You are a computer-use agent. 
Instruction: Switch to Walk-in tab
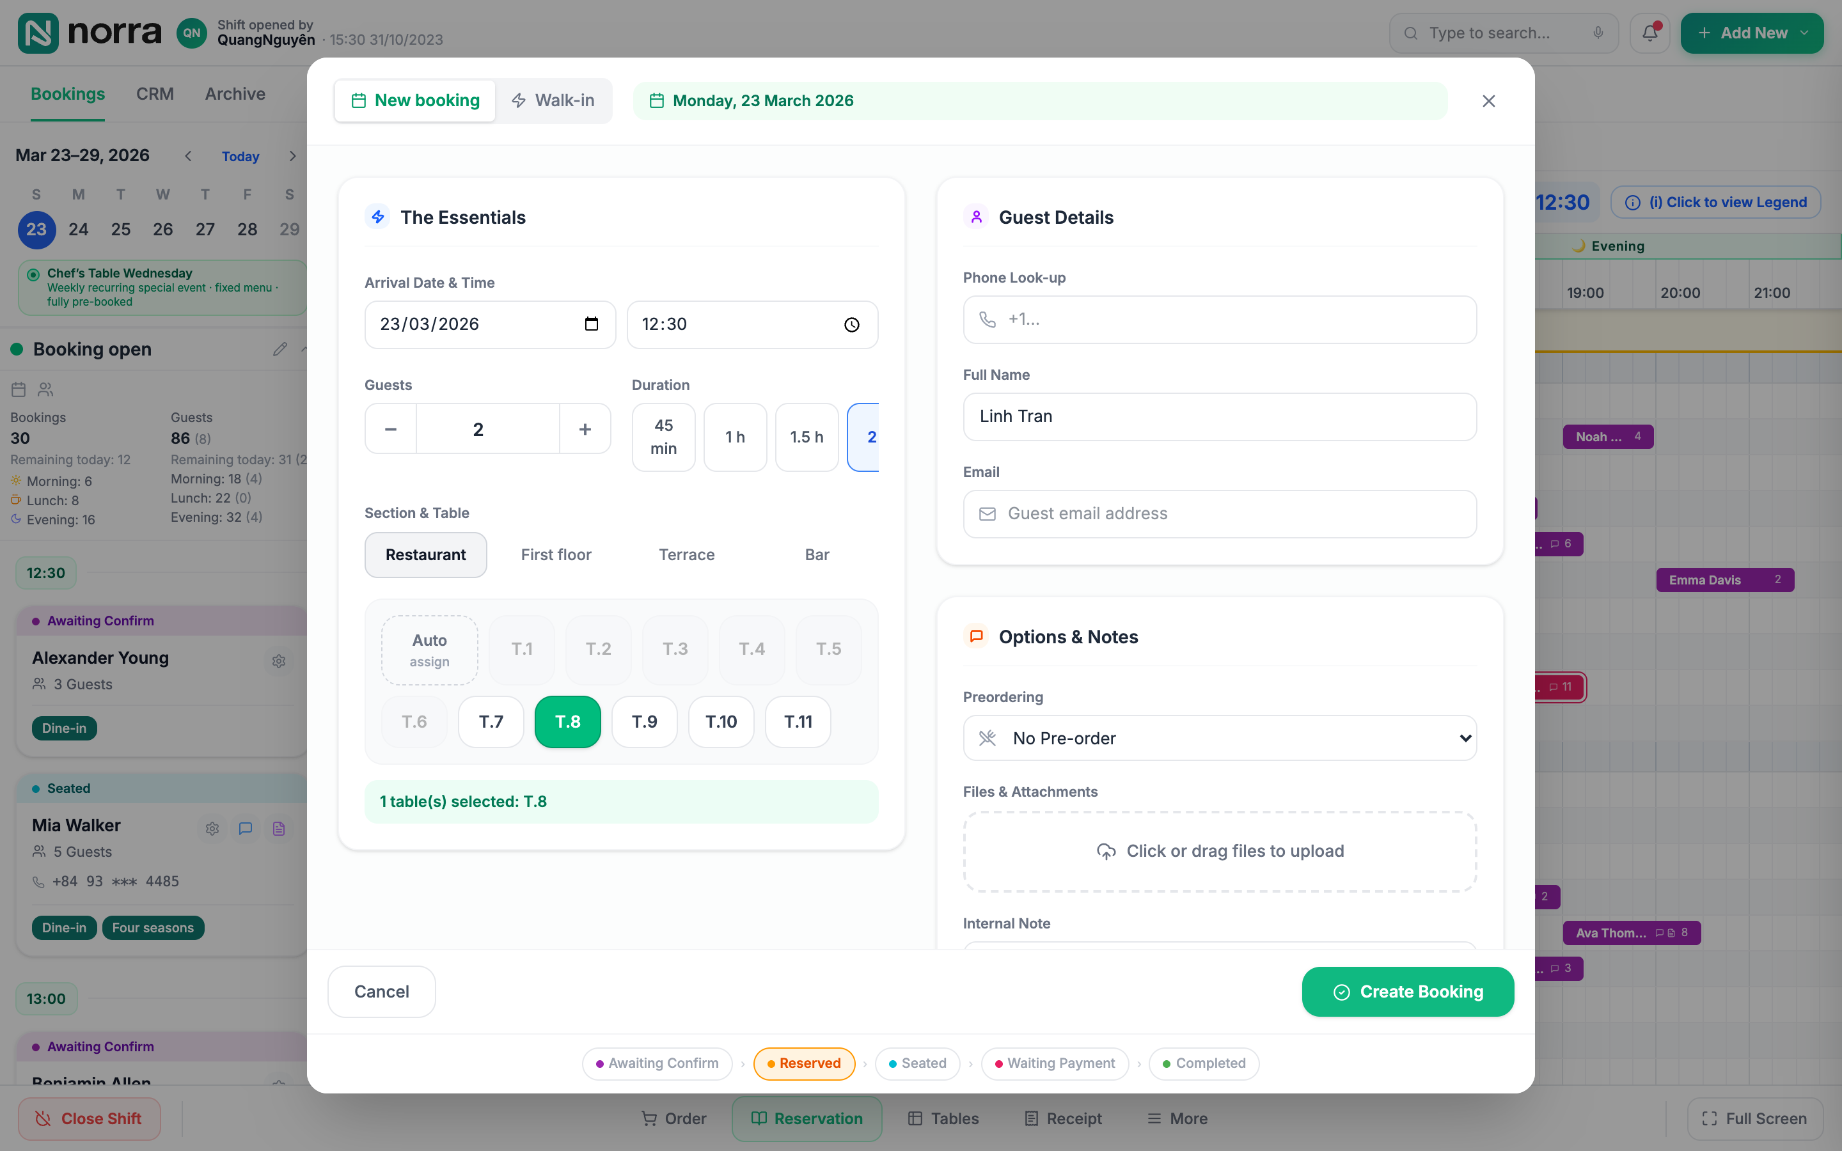[x=553, y=100]
